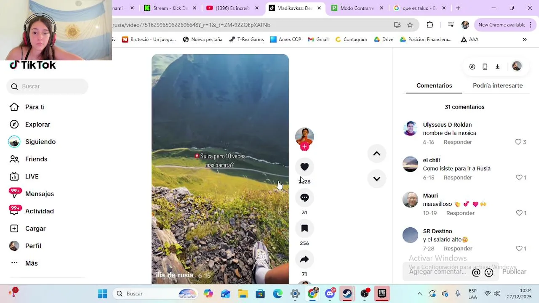Open comments via the speech bubble icon
The width and height of the screenshot is (539, 303).
(304, 197)
